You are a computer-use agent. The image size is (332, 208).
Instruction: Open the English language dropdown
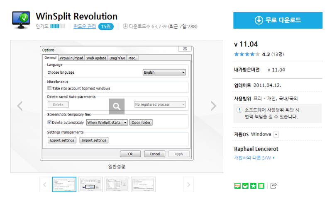[164, 72]
